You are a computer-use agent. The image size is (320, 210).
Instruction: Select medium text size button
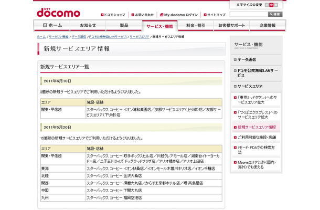click(x=271, y=5)
